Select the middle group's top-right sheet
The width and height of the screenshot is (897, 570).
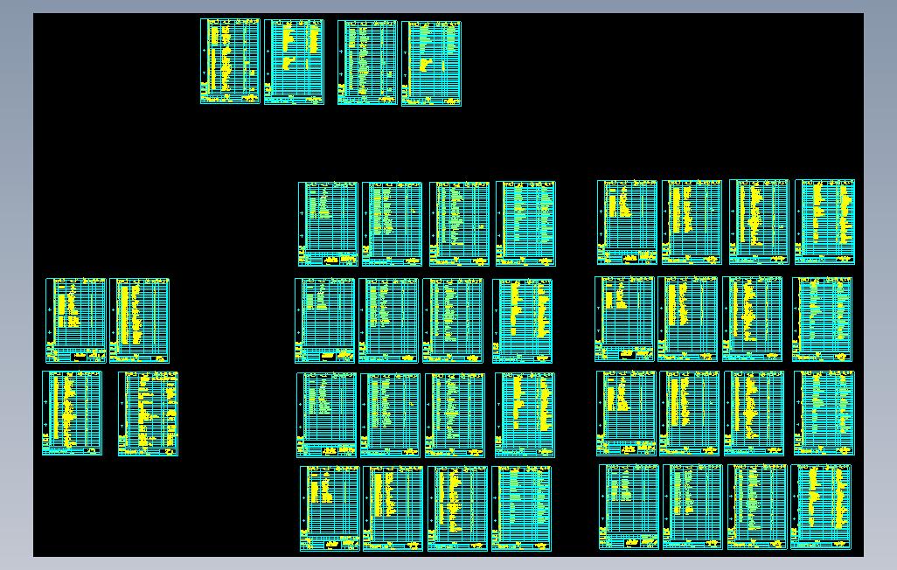pyautogui.click(x=525, y=224)
